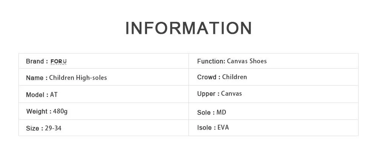Select the Children value beside Crowd
377x153 pixels.
[234, 77]
